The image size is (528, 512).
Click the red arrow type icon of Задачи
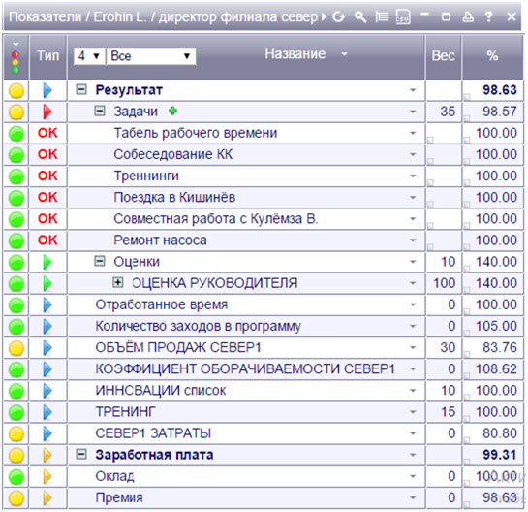(x=47, y=112)
